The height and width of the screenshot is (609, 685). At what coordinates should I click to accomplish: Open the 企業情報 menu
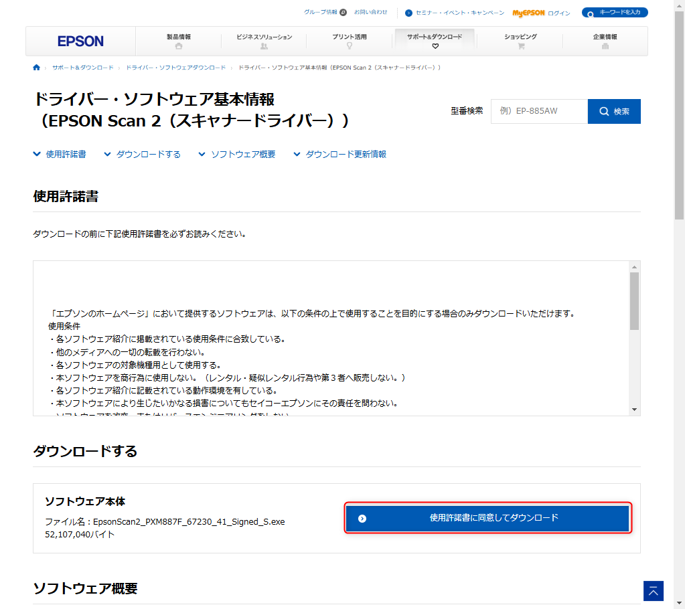(605, 41)
